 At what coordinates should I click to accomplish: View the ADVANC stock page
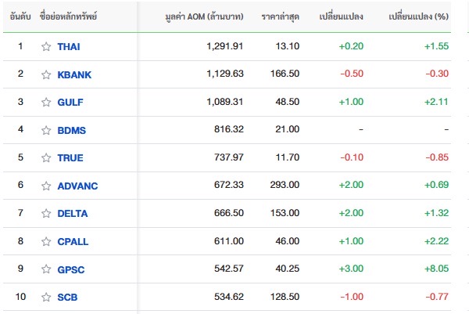pyautogui.click(x=77, y=186)
